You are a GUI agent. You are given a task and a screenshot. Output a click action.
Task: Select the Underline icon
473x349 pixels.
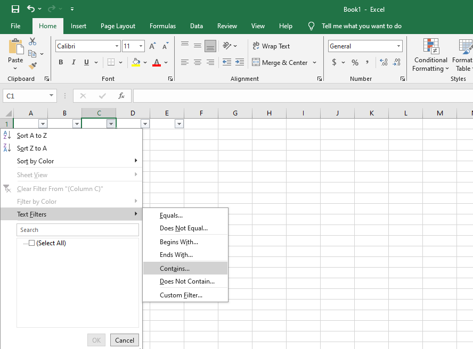(85, 62)
